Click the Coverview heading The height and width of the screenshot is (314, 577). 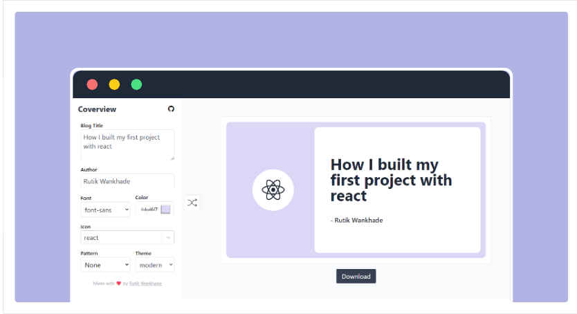tap(97, 109)
